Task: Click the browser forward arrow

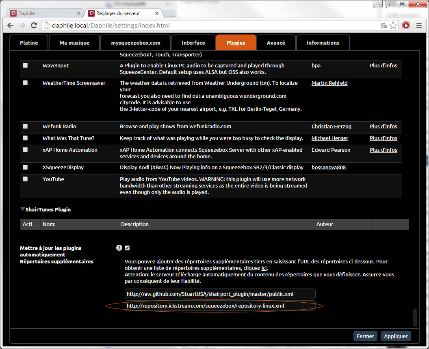Action: pyautogui.click(x=22, y=26)
